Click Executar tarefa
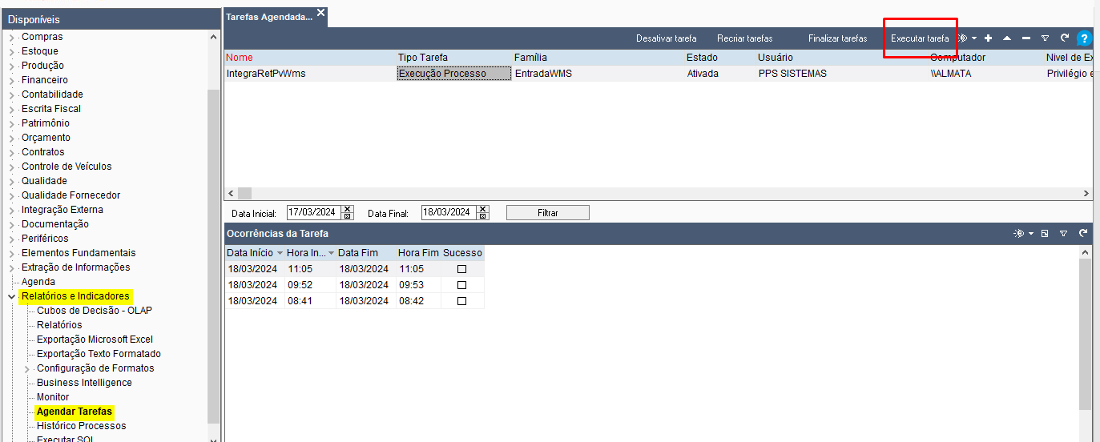 coord(920,38)
